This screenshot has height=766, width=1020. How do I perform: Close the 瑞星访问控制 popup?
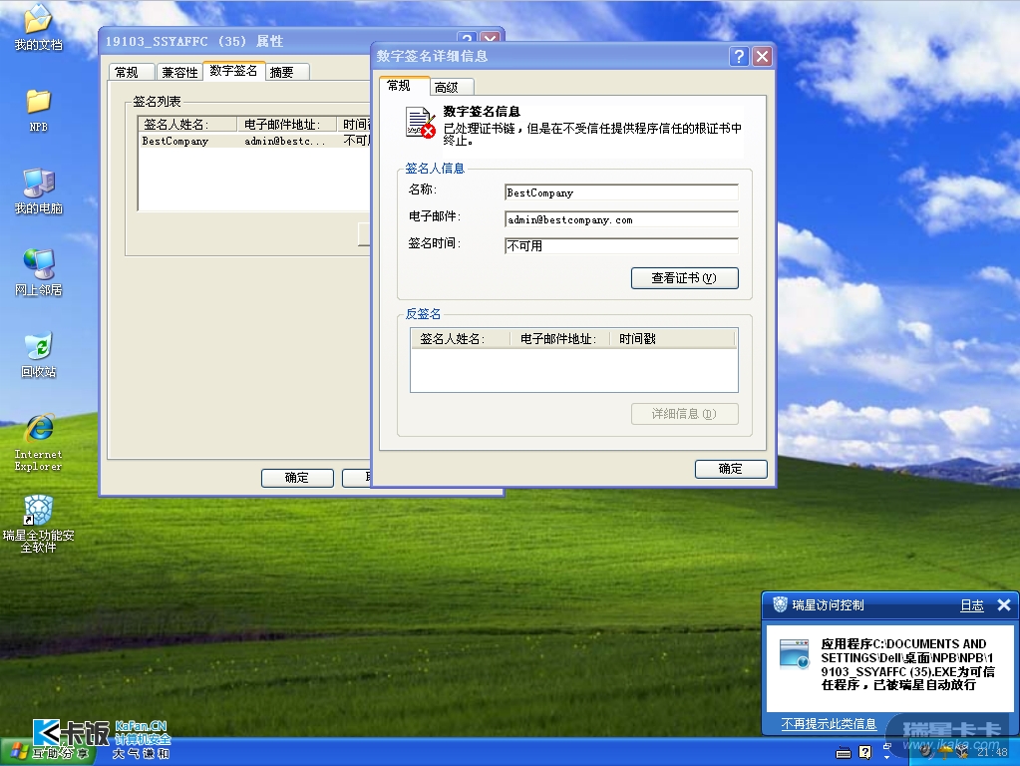(x=1004, y=605)
